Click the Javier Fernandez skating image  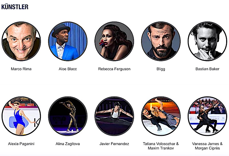[114, 116]
